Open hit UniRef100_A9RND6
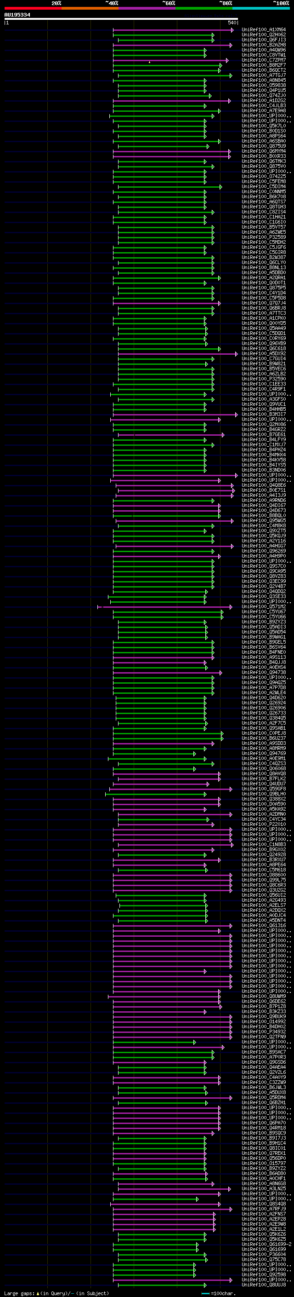The width and height of the screenshot is (294, 1297). [x=264, y=501]
